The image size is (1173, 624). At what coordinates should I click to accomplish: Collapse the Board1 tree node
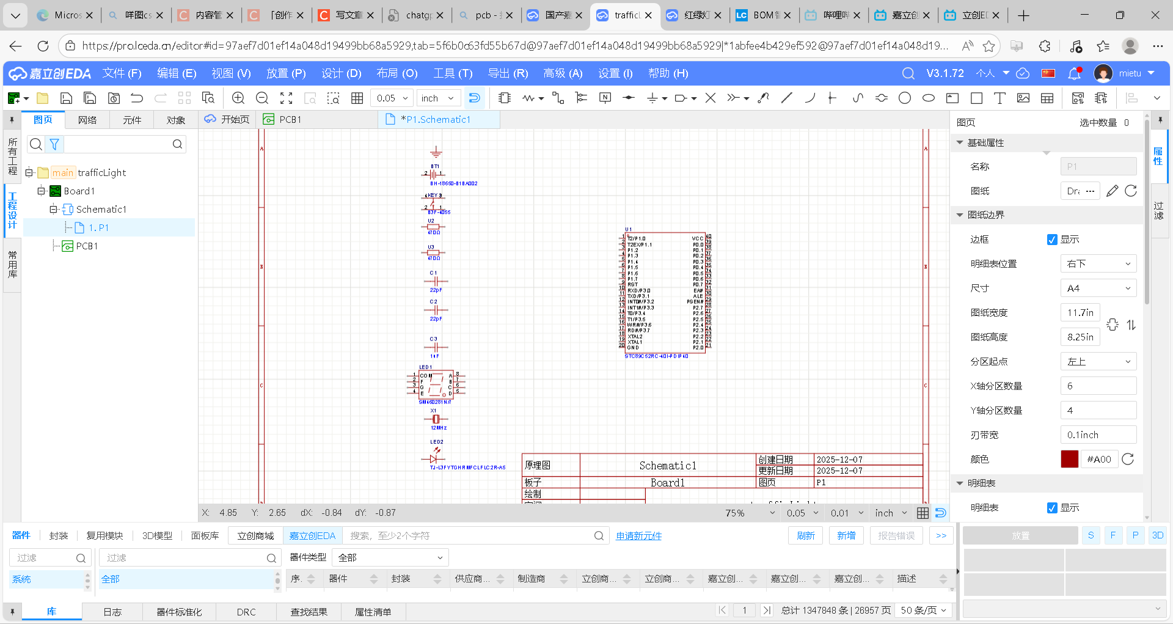41,191
